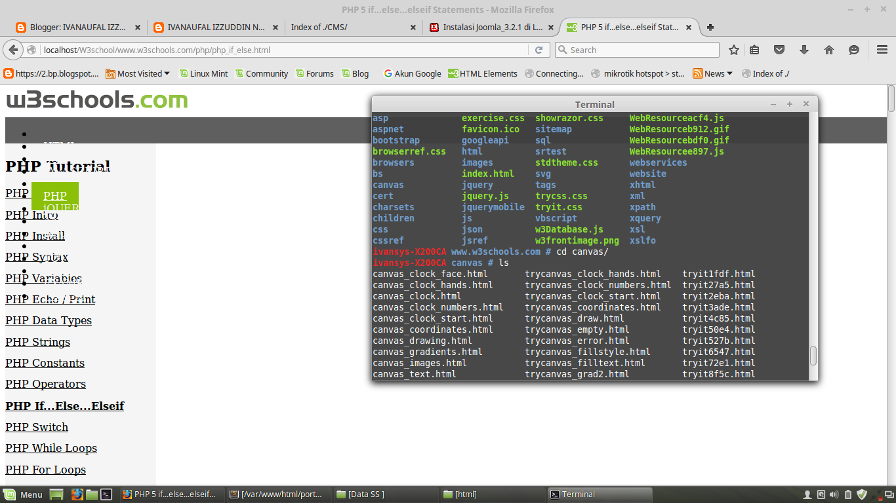Launch Firefox from the panel launcher
The height and width of the screenshot is (503, 896).
pyautogui.click(x=77, y=494)
